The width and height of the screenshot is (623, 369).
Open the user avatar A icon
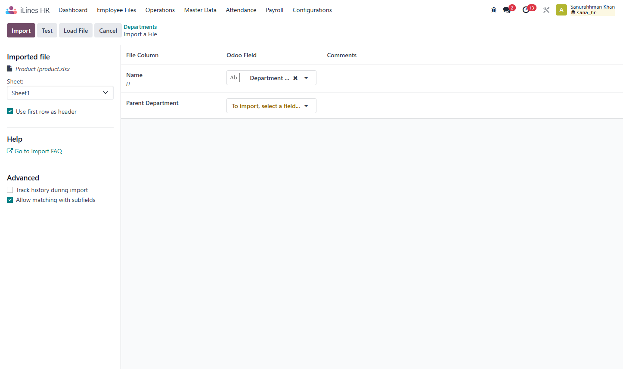tap(561, 10)
